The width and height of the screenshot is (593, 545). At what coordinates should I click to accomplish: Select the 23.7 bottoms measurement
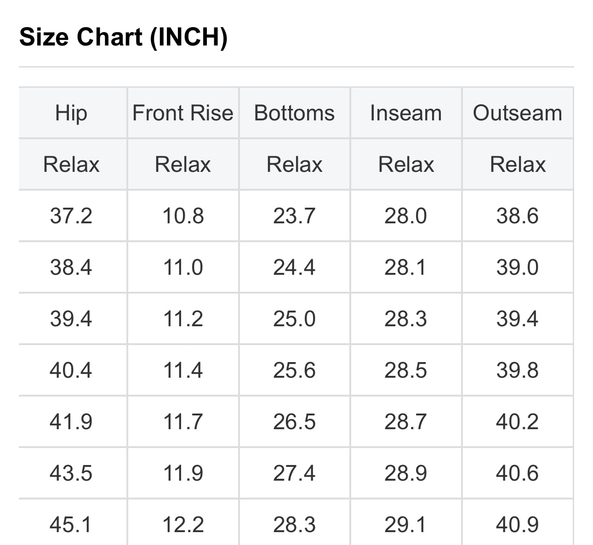click(294, 216)
